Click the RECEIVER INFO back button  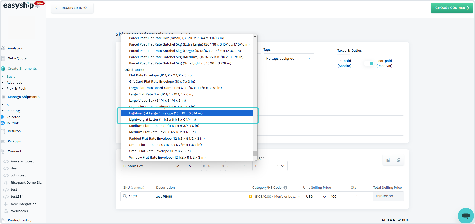pos(72,8)
